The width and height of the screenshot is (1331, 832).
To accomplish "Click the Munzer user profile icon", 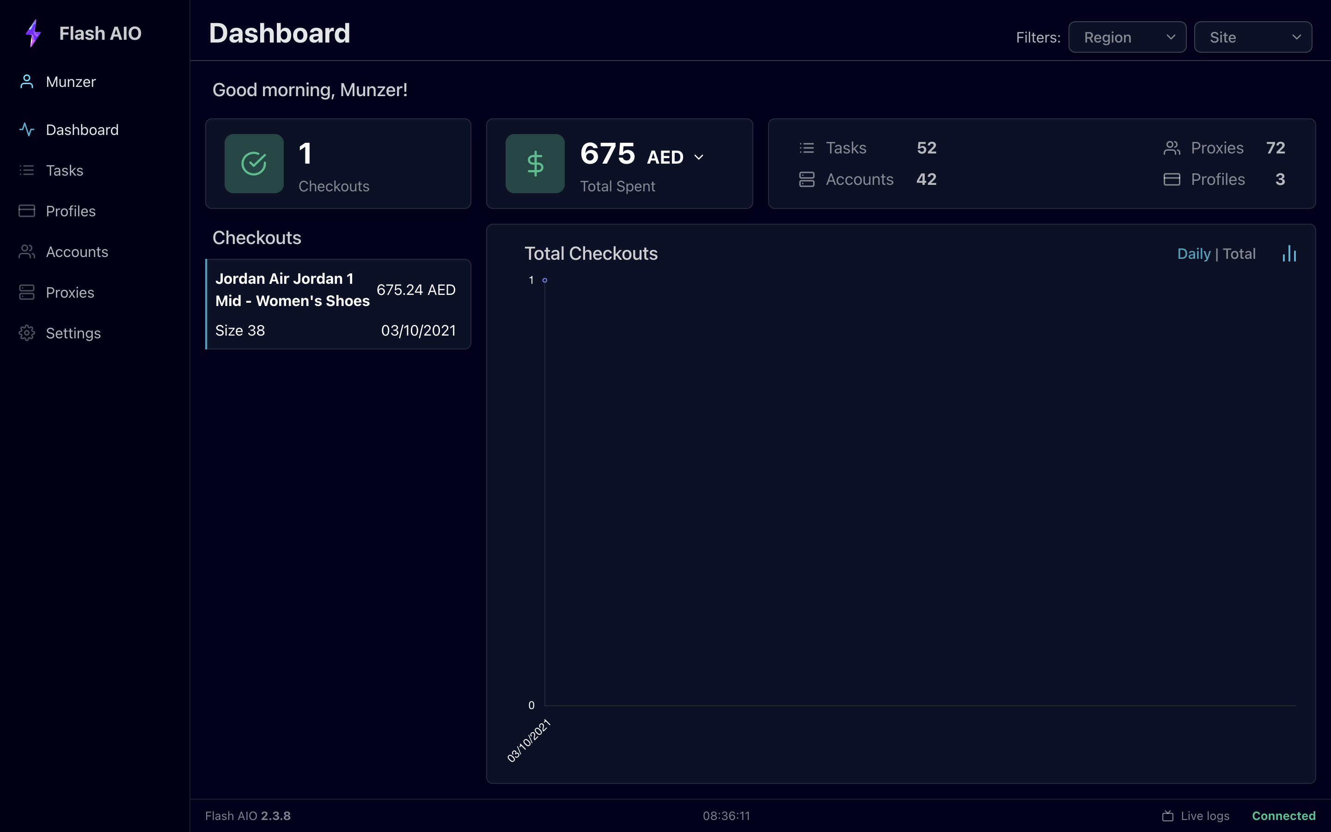I will [x=26, y=81].
